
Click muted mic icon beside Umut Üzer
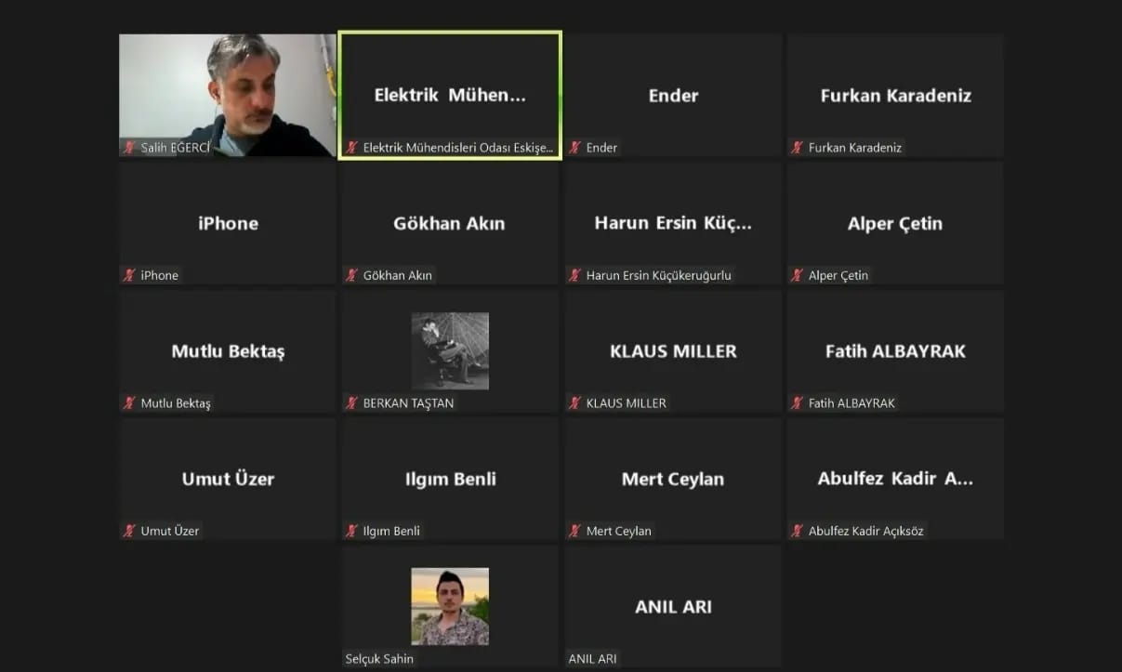click(129, 531)
